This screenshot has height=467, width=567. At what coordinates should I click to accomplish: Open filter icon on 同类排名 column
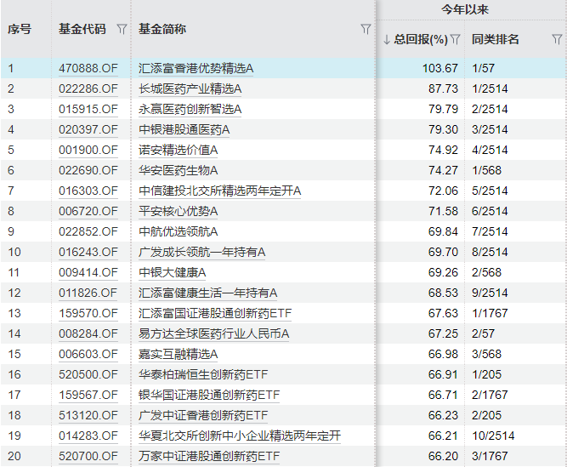click(557, 39)
